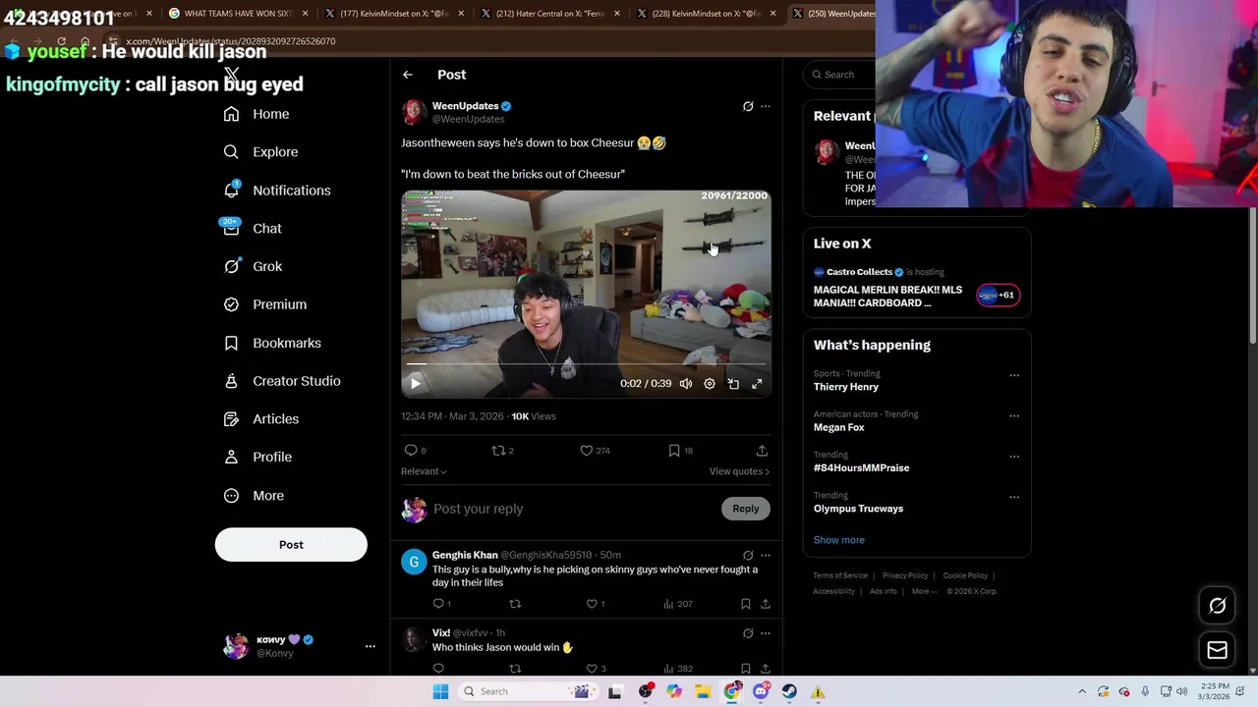Click the reply count icon under post
1258x707 pixels.
tap(411, 451)
